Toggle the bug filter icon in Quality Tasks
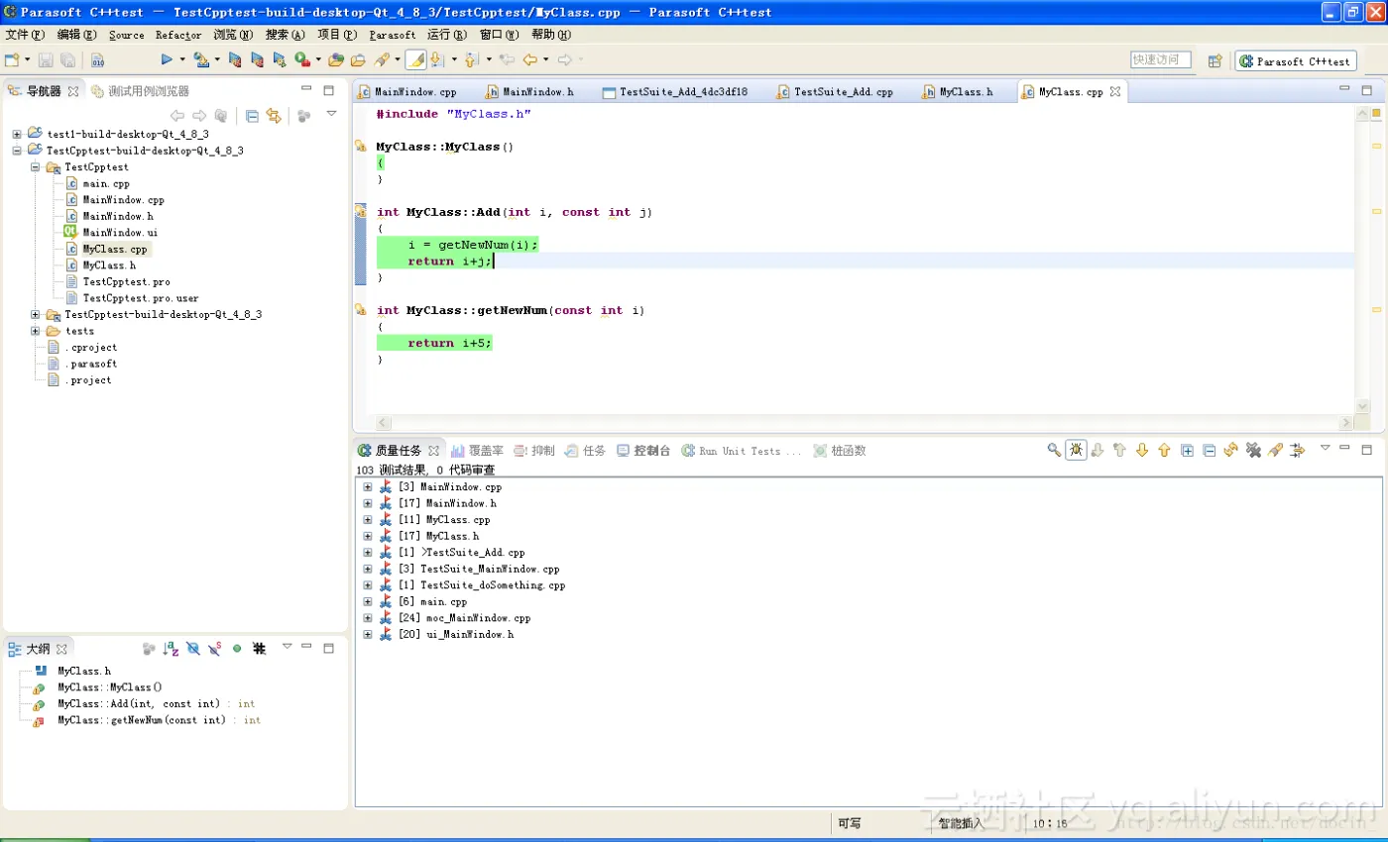1388x842 pixels. coord(1076,450)
